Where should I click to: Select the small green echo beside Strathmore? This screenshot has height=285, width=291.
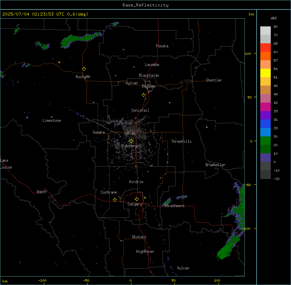coord(167,202)
